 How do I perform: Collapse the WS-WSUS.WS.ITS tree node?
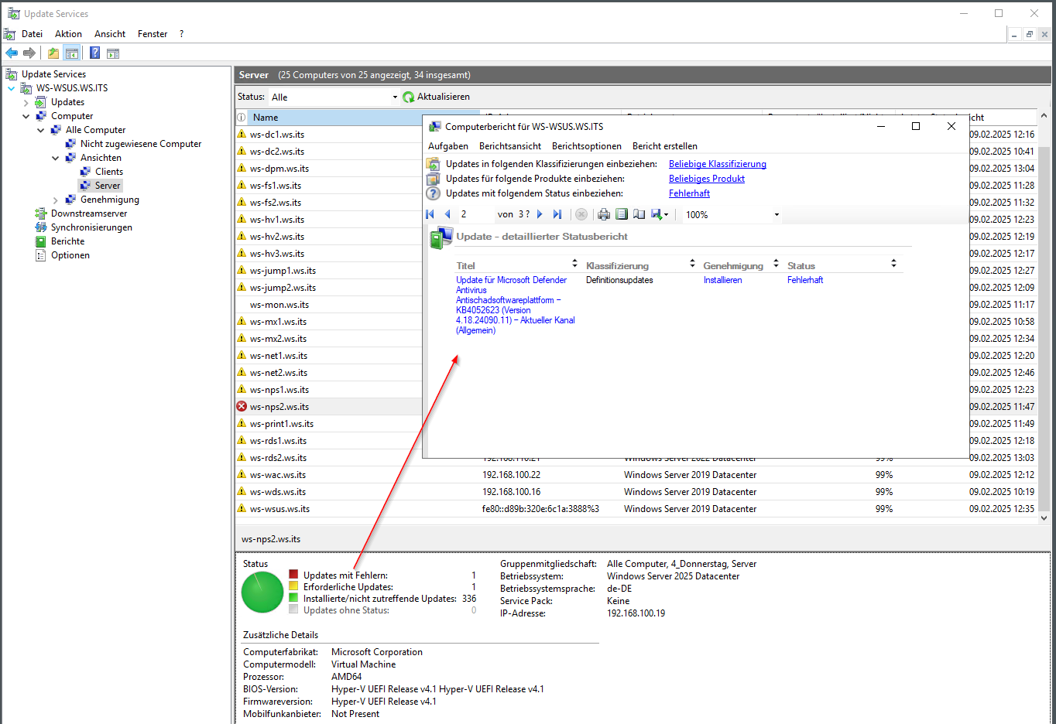[x=12, y=88]
